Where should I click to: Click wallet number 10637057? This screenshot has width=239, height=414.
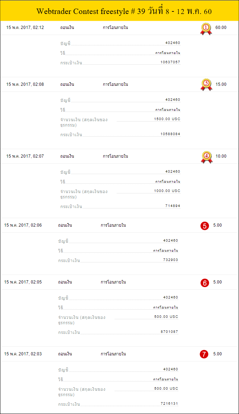(x=170, y=62)
